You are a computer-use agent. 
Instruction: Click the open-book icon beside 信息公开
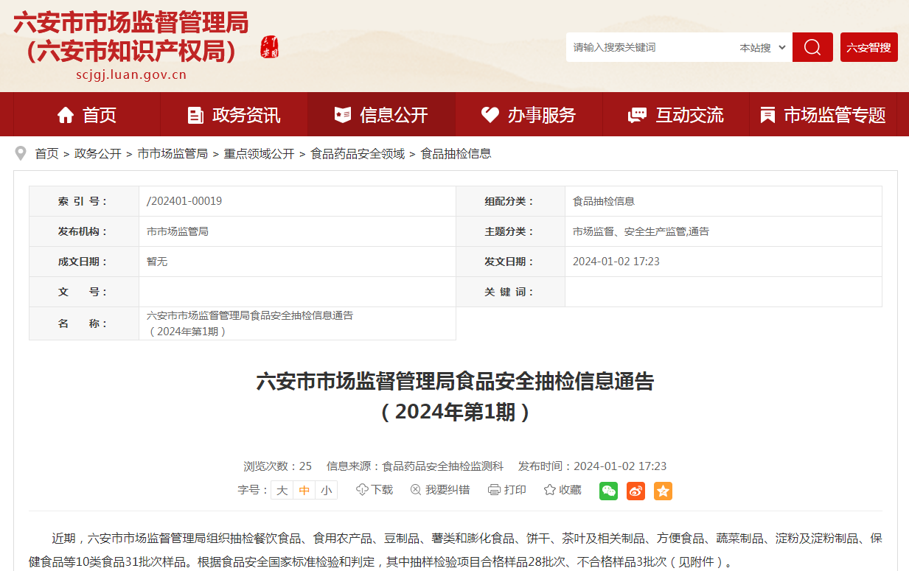click(343, 115)
